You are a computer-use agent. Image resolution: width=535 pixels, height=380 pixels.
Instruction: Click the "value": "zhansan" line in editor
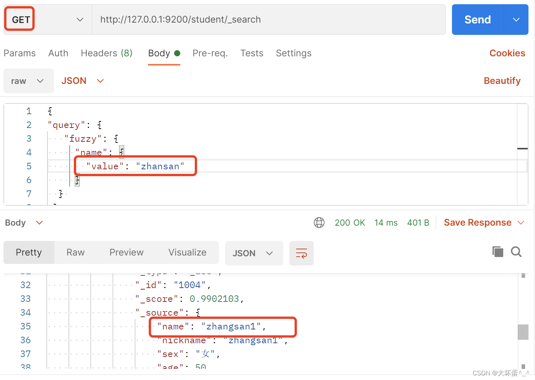point(135,166)
